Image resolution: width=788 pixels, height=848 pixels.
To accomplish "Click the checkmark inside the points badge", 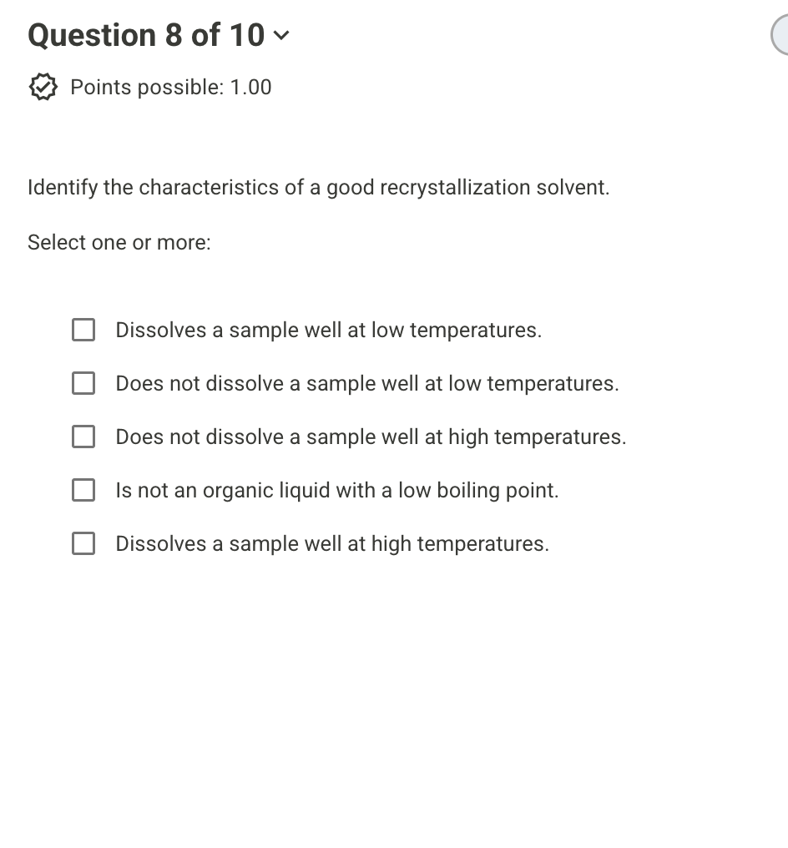I will click(43, 86).
